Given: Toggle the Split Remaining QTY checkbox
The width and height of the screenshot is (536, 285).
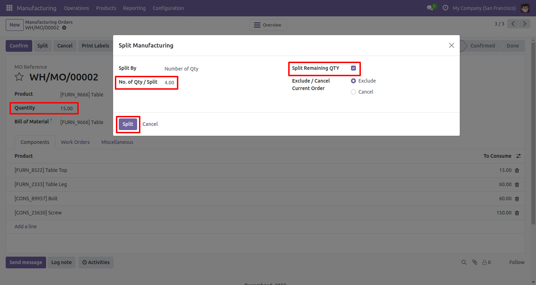Looking at the screenshot, I should click(x=353, y=68).
